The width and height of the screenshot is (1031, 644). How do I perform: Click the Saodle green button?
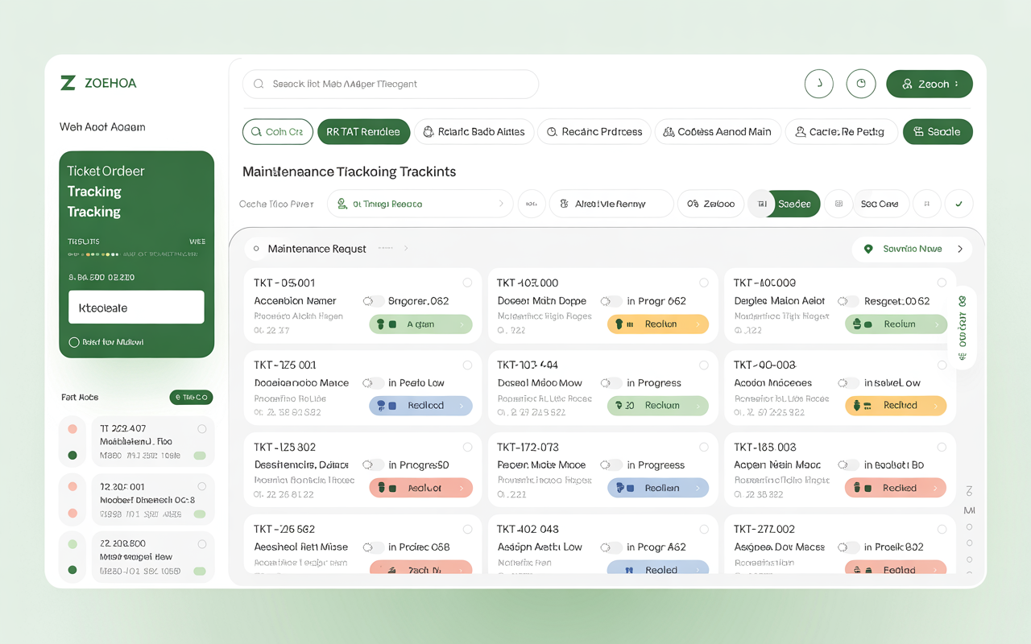pyautogui.click(x=938, y=132)
